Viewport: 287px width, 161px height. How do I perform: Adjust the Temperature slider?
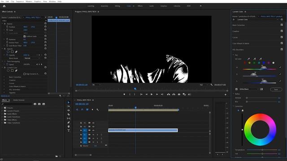262,150
